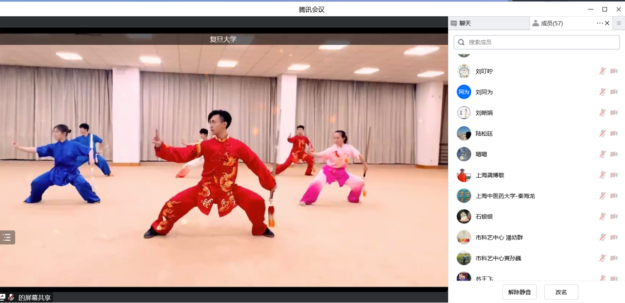This screenshot has height=303, width=625.
Task: Click the camera icon for 陆松廷
Action: (x=614, y=134)
